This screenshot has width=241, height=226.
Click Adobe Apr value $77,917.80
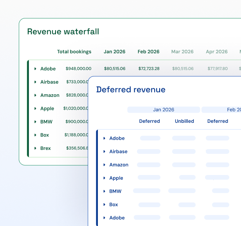[218, 68]
